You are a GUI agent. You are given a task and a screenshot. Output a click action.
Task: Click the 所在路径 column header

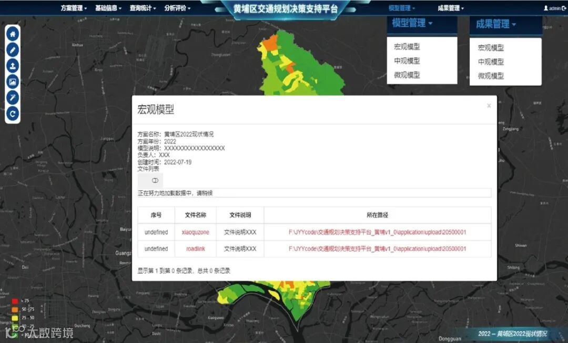(378, 215)
